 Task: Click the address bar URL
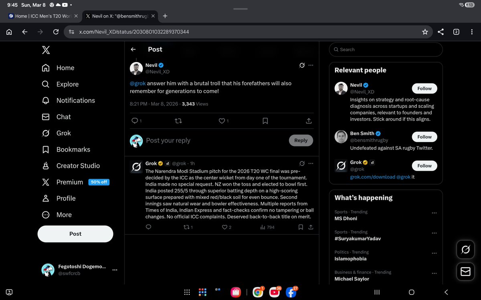click(x=134, y=32)
